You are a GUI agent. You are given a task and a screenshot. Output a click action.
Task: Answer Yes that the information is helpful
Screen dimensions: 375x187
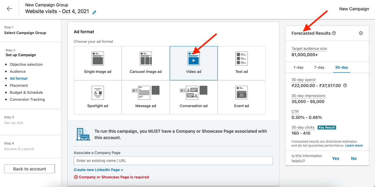[336, 158]
